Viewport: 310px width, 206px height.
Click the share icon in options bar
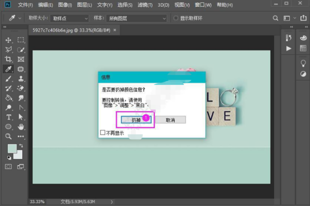click(303, 18)
